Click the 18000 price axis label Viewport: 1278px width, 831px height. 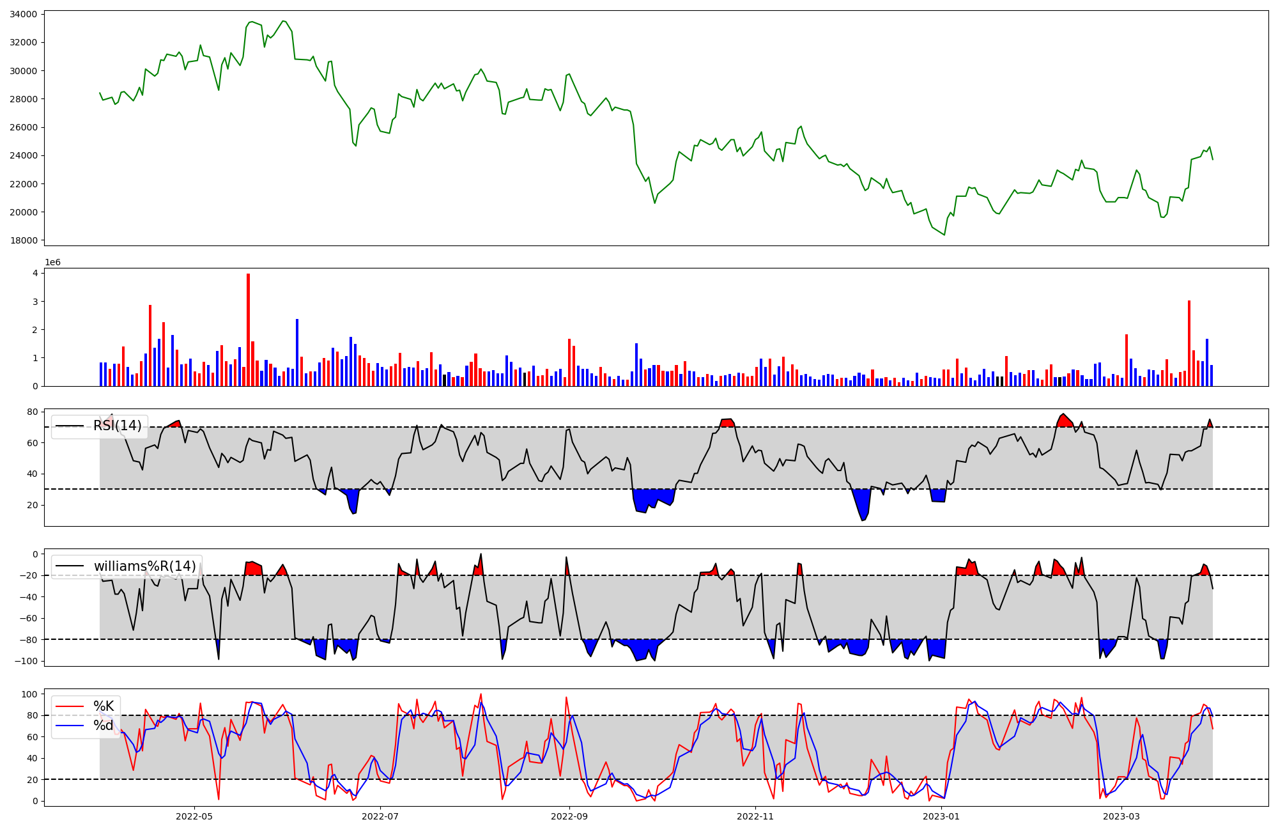[24, 240]
